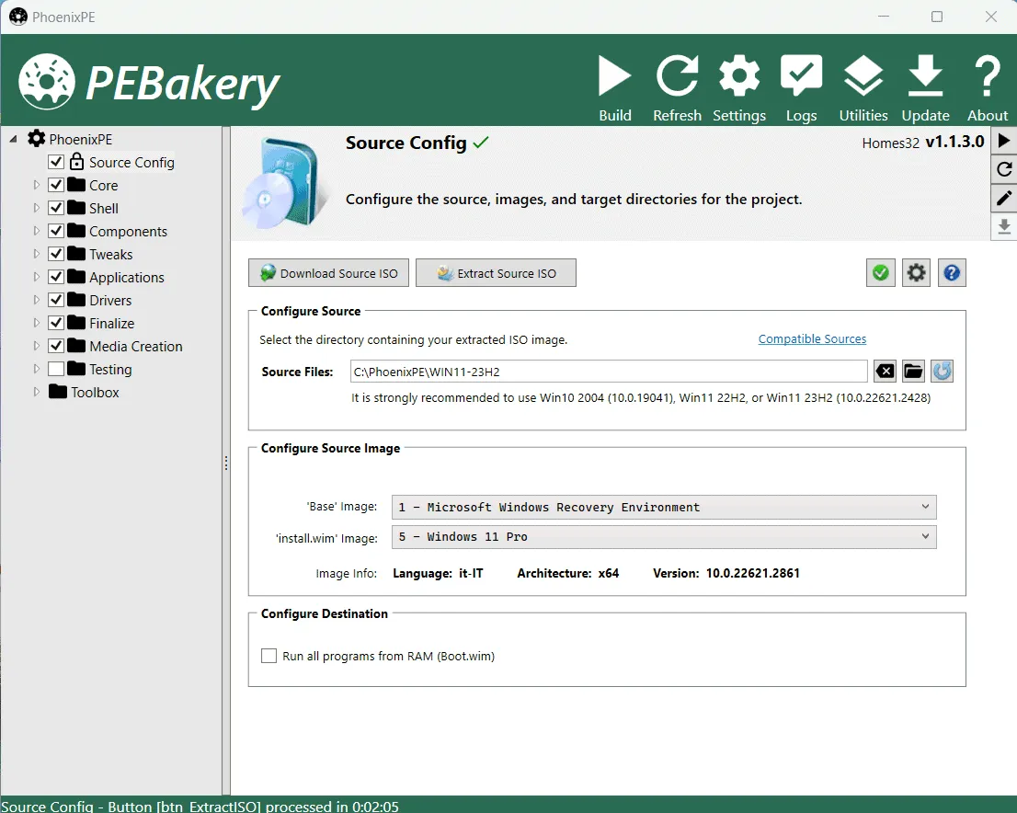Click the Refresh icon in header
This screenshot has width=1017, height=813.
(677, 77)
